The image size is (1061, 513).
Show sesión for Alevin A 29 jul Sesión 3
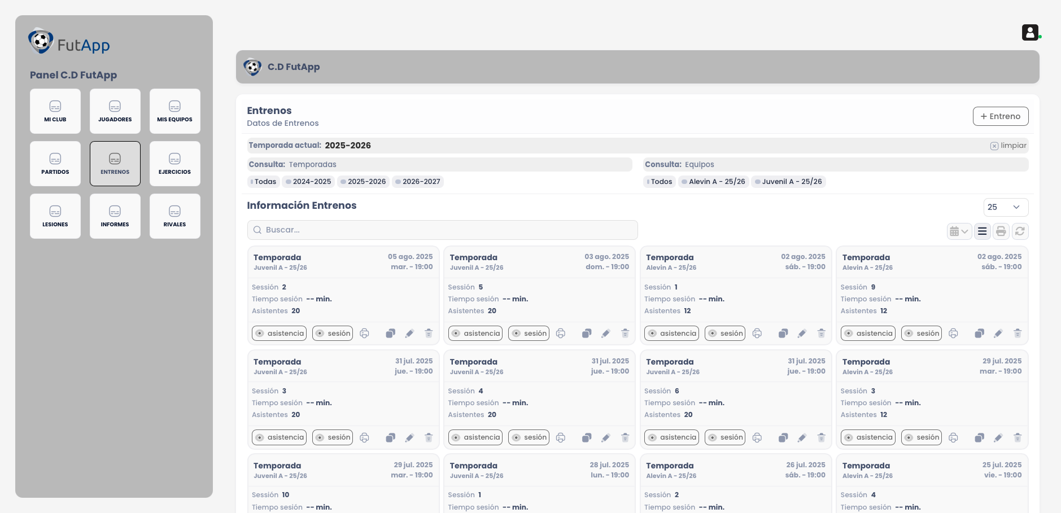point(922,437)
